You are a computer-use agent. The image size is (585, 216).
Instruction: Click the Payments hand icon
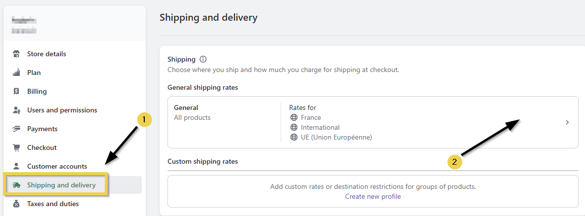click(16, 129)
